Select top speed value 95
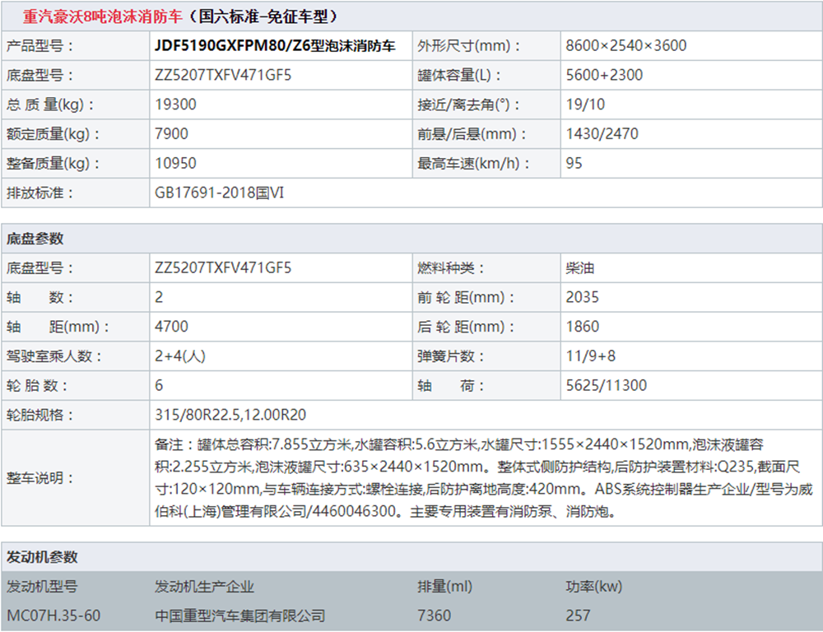Screen dimensions: 823x632 point(574,163)
